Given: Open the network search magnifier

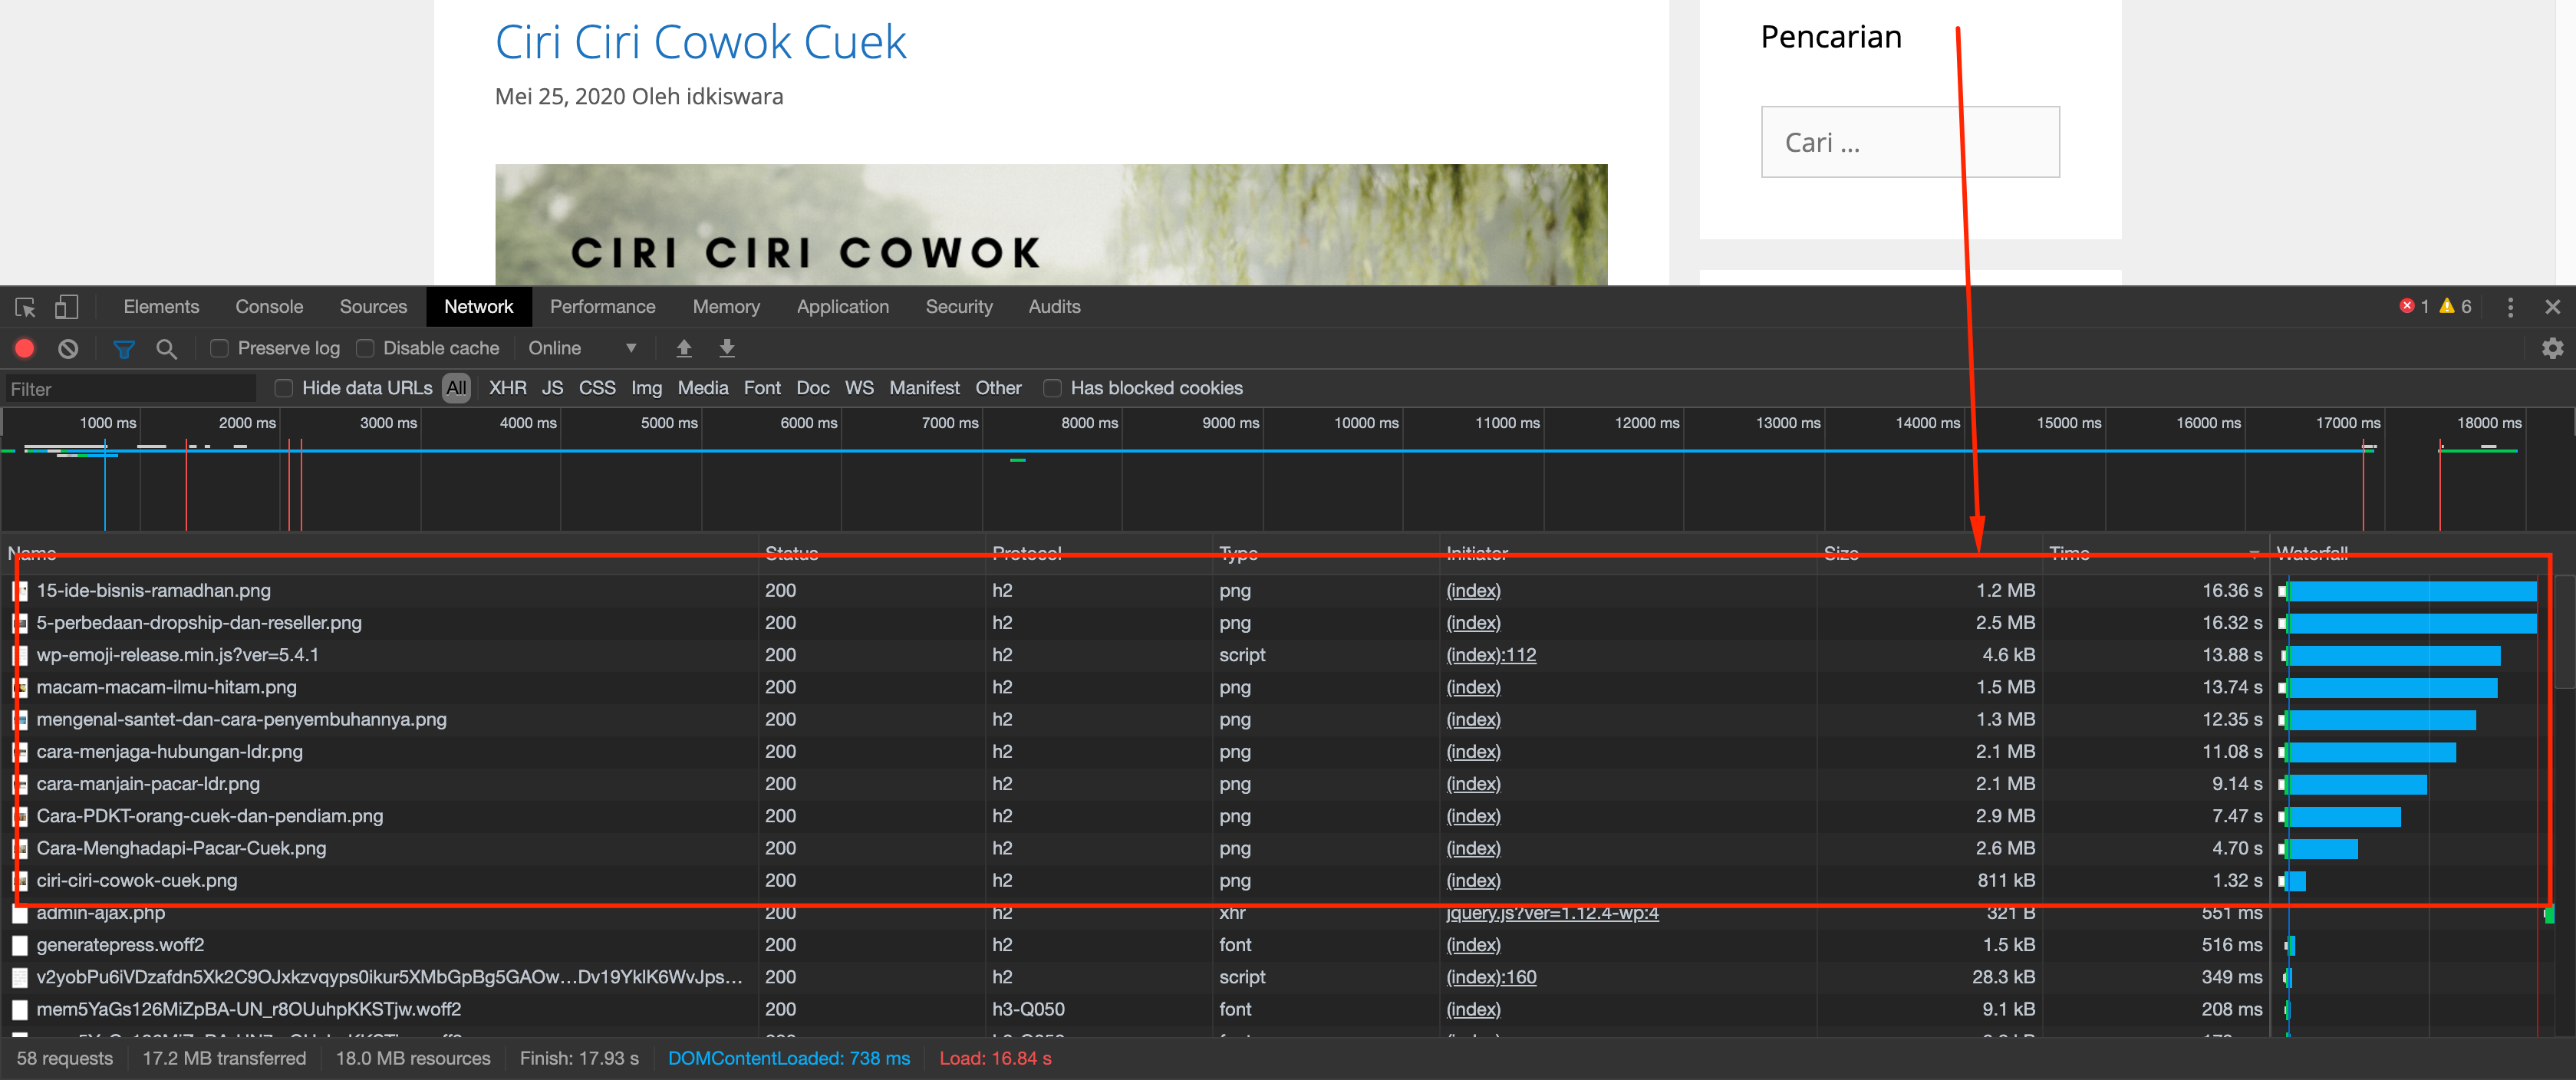Looking at the screenshot, I should tap(167, 348).
